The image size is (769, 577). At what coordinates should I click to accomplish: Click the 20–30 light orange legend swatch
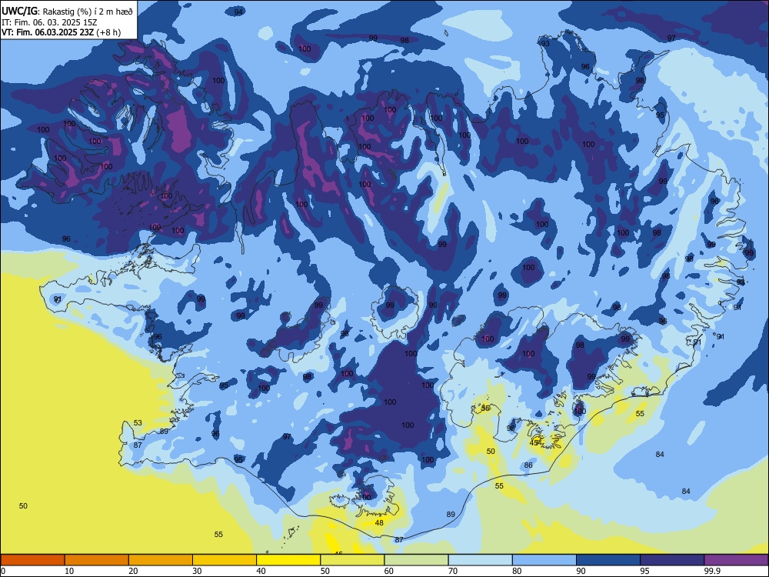tap(161, 560)
